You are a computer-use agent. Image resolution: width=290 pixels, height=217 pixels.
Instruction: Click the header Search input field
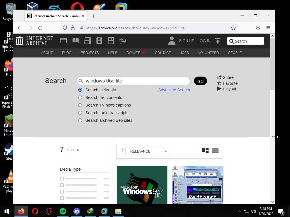246,41
